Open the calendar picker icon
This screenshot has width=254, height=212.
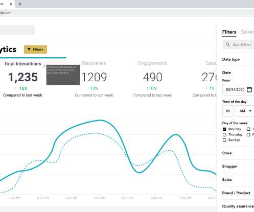(249, 89)
